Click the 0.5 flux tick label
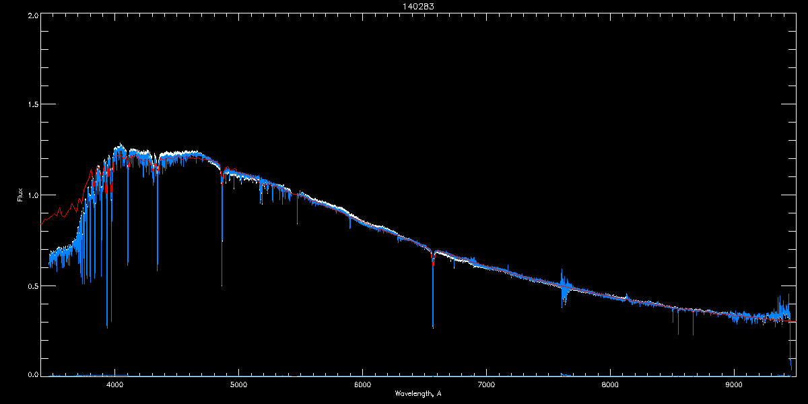 click(32, 285)
